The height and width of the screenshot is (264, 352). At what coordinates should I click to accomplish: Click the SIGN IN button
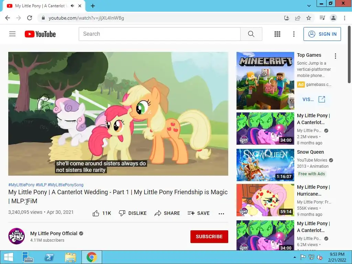coord(322,34)
